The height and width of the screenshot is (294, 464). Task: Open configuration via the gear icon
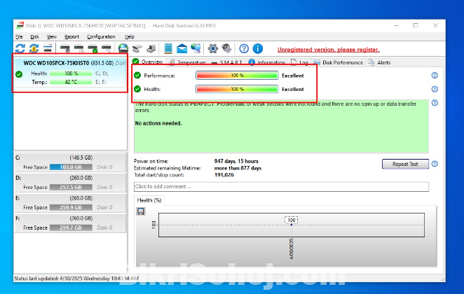[x=213, y=48]
